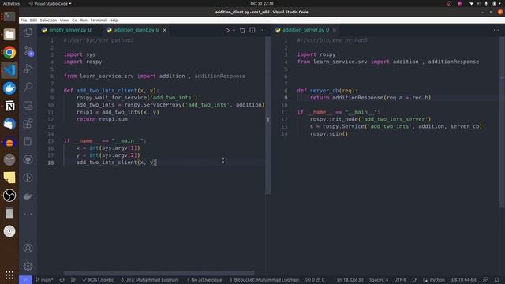Open the Source Control view

tap(28, 50)
